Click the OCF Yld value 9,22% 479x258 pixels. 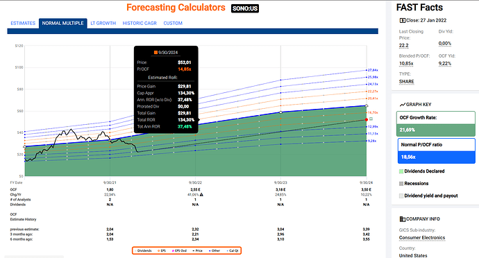[445, 64]
